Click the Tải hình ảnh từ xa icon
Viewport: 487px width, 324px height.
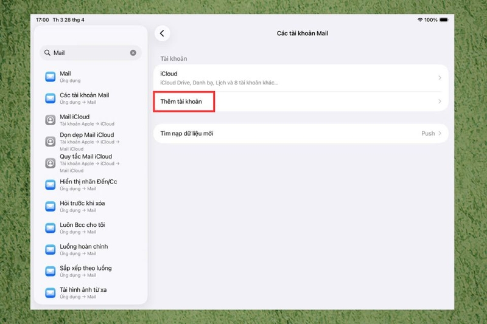[x=51, y=292]
